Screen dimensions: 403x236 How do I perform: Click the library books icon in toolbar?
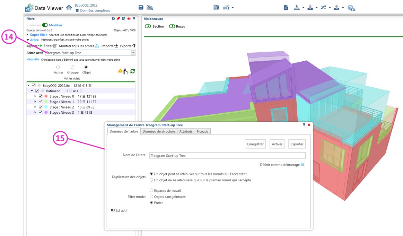[x=216, y=7]
